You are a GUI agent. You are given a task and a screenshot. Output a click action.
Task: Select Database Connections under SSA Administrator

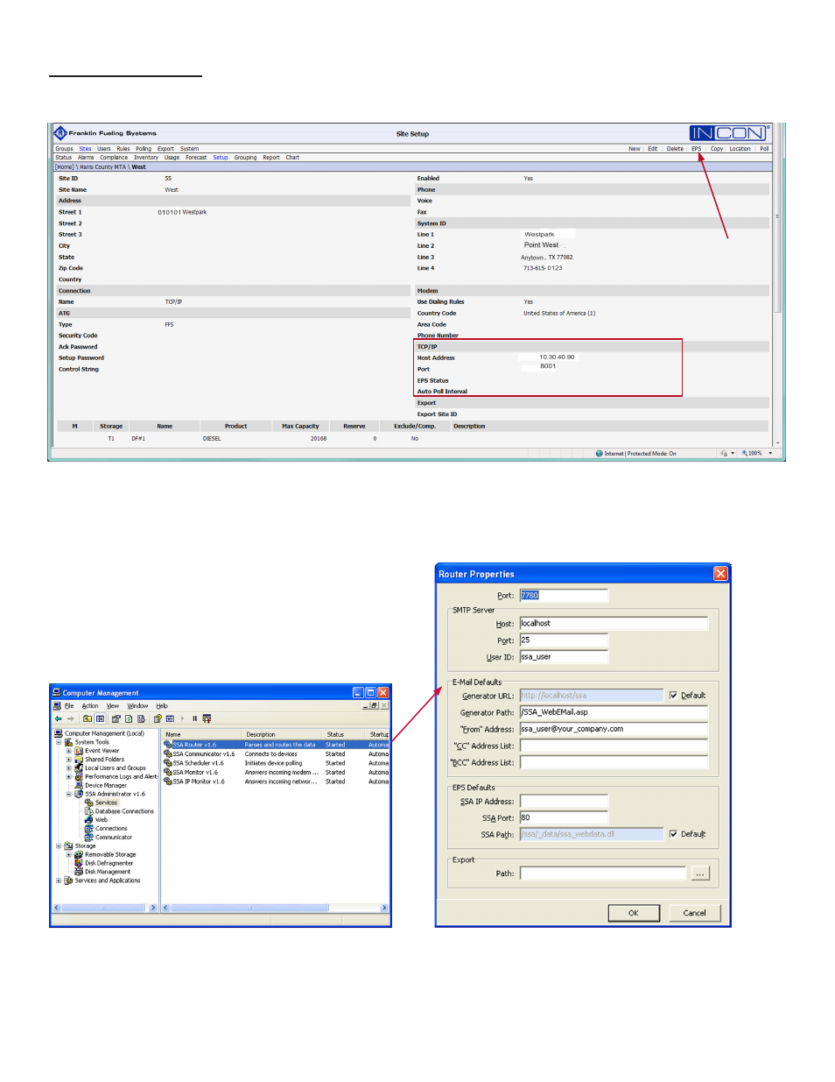click(x=124, y=811)
